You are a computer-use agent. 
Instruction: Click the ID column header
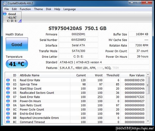coord(15,75)
